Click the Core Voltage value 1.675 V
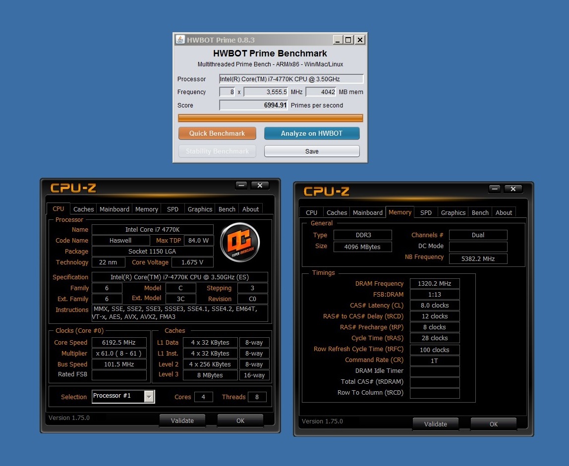This screenshot has height=466, width=569. pyautogui.click(x=192, y=262)
